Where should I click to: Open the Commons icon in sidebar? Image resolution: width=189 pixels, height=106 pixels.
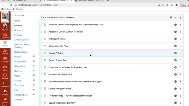[x=5, y=84]
